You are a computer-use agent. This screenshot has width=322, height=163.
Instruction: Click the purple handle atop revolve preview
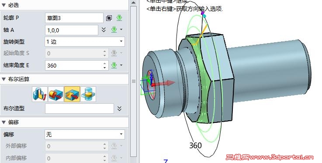203,14
